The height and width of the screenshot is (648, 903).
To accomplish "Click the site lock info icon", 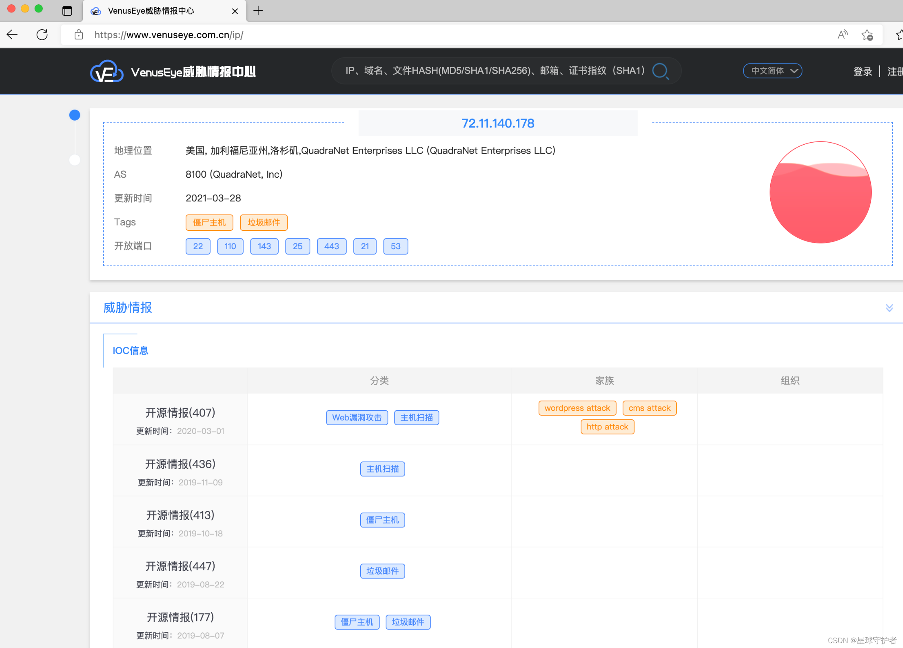I will [79, 35].
